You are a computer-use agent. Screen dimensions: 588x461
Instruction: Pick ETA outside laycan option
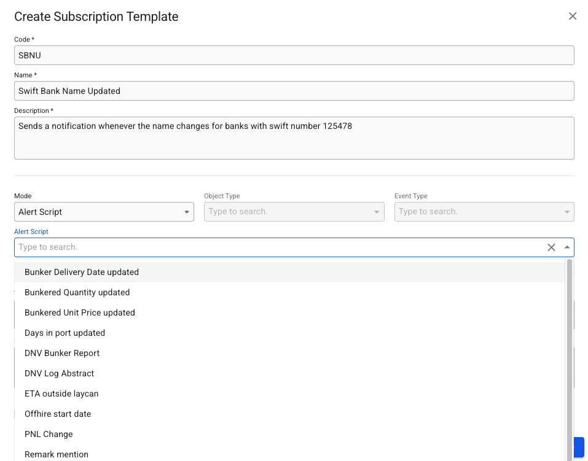pyautogui.click(x=61, y=393)
